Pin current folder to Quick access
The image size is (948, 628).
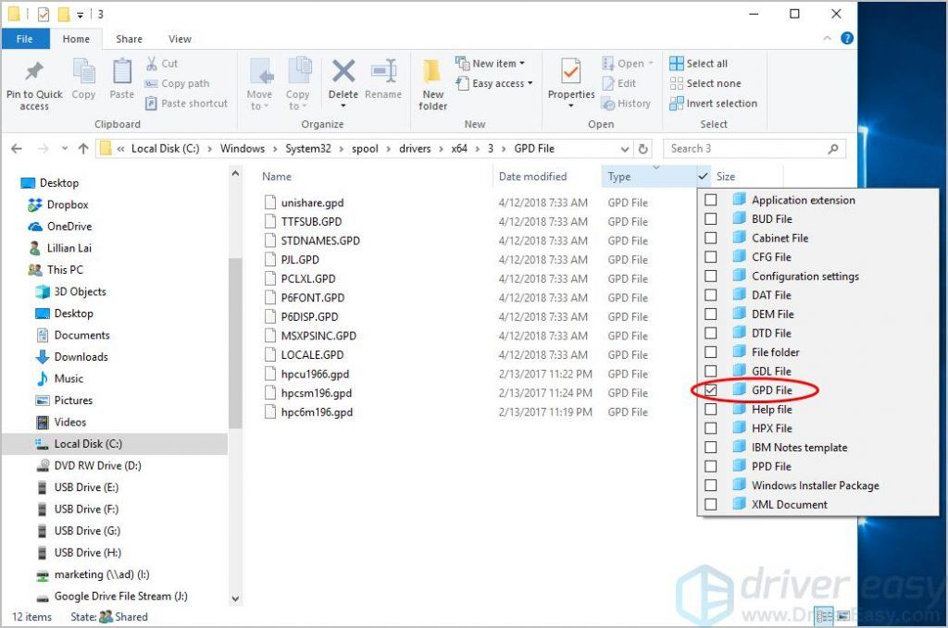pyautogui.click(x=34, y=83)
